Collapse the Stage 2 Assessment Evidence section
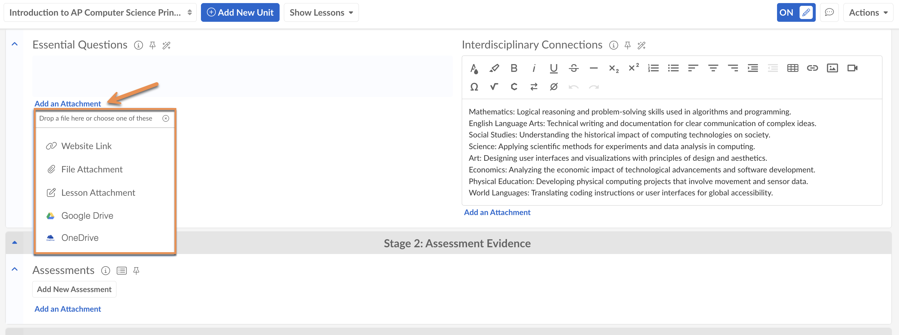Viewport: 899px width, 335px height. [x=15, y=243]
